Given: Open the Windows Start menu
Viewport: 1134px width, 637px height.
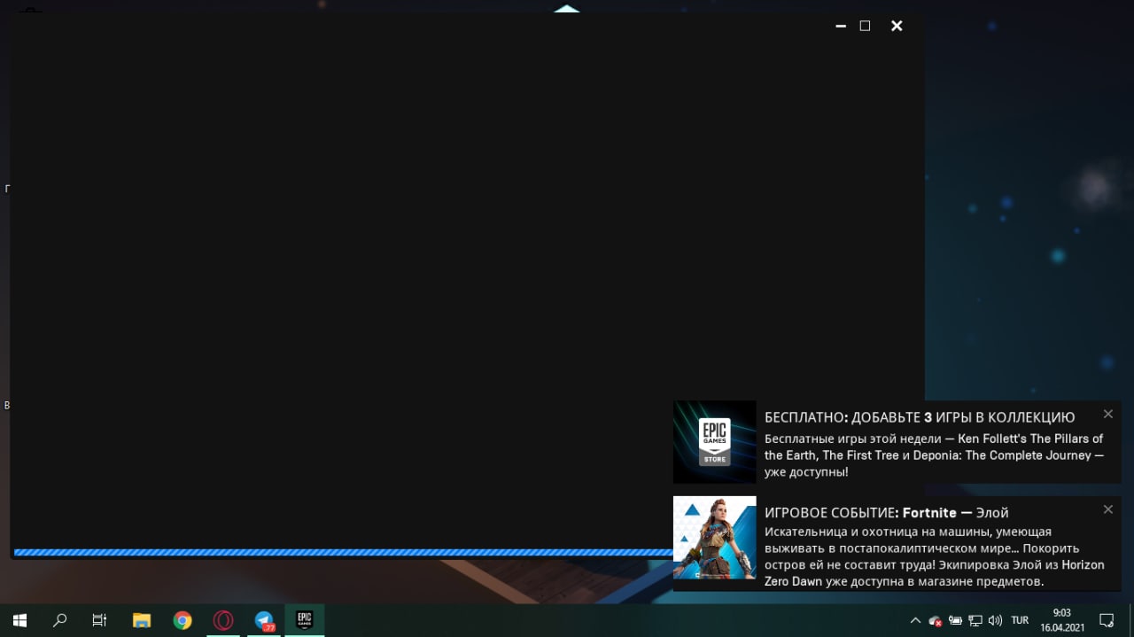Looking at the screenshot, I should [x=19, y=620].
